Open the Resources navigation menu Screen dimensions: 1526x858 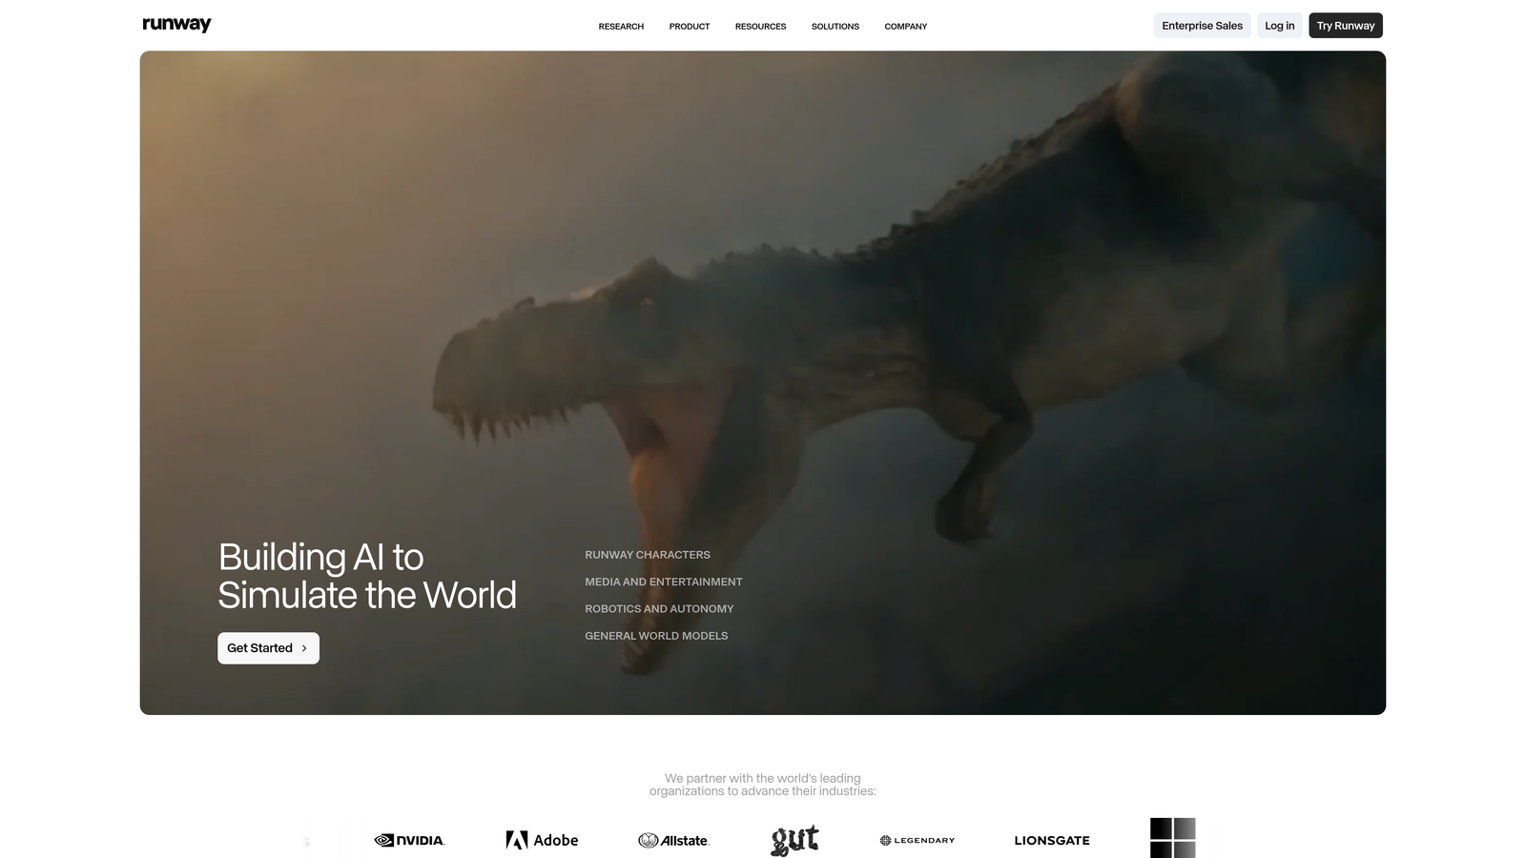(759, 26)
